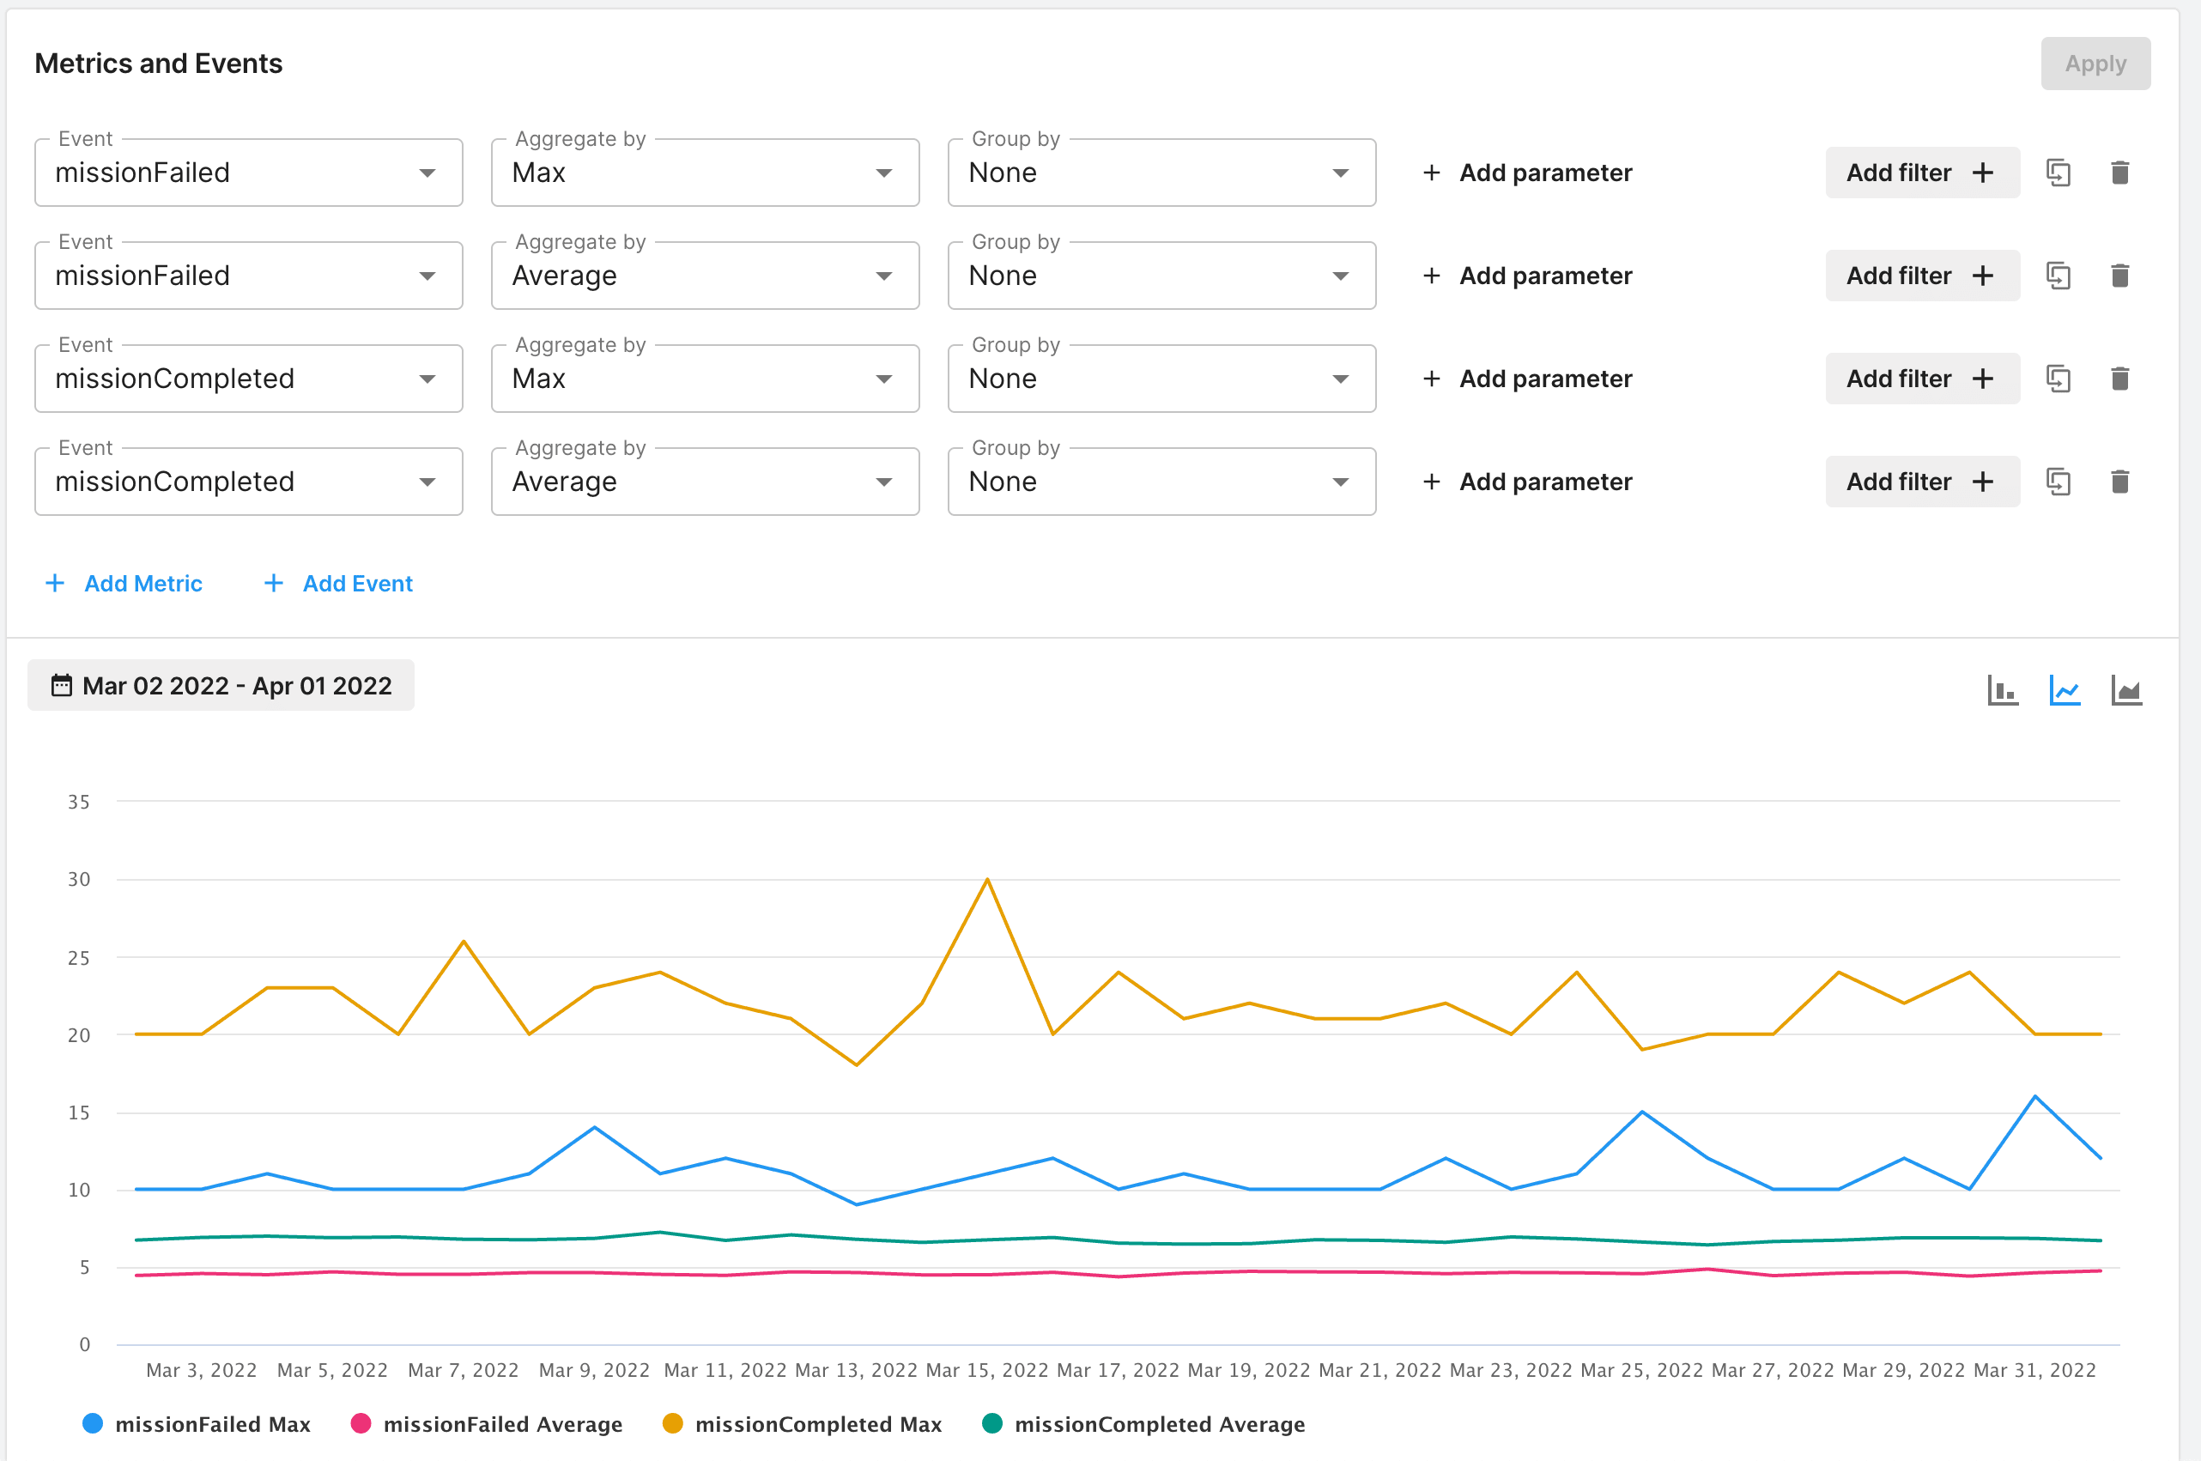Viewport: 2201px width, 1461px height.
Task: Duplicate the first missionFailed Max row
Action: coord(2058,173)
